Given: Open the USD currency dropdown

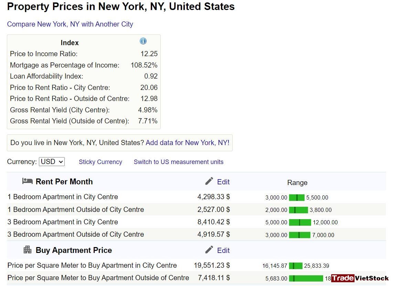Looking at the screenshot, I should (x=52, y=162).
